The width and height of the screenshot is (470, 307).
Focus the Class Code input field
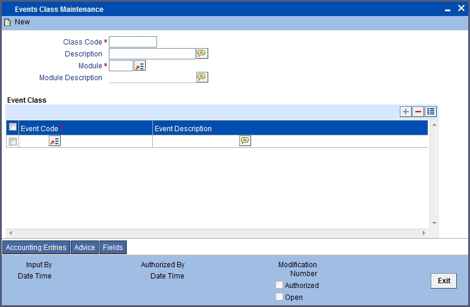133,42
